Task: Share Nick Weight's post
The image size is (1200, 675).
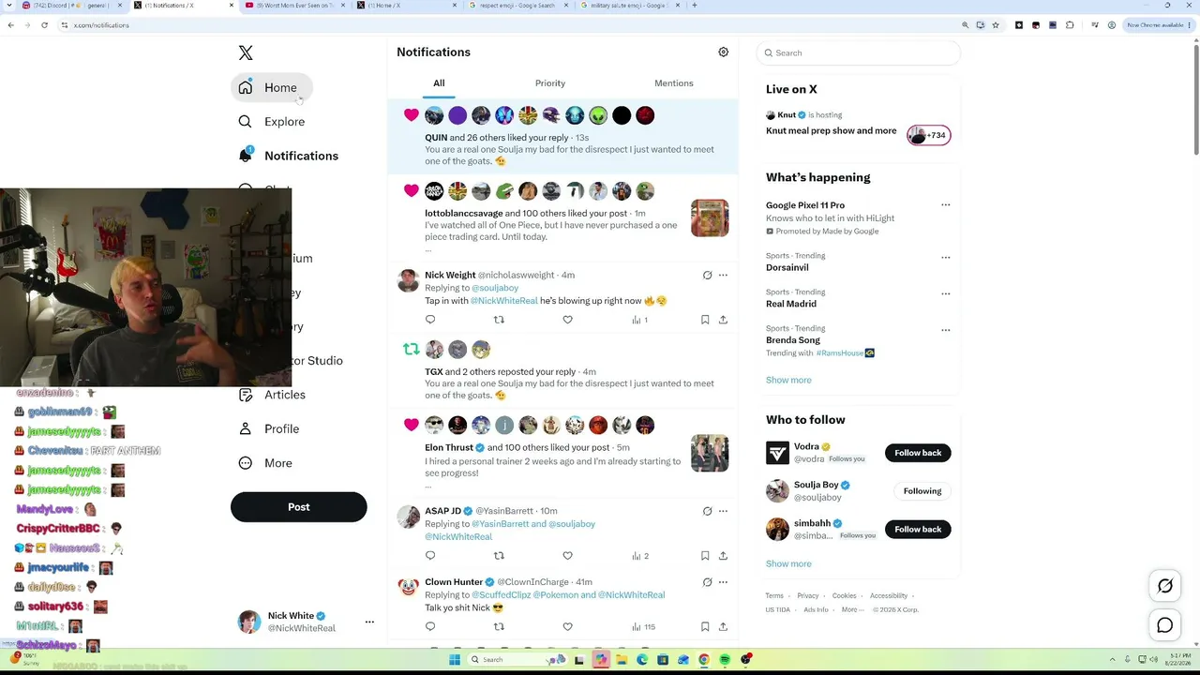Action: [723, 320]
